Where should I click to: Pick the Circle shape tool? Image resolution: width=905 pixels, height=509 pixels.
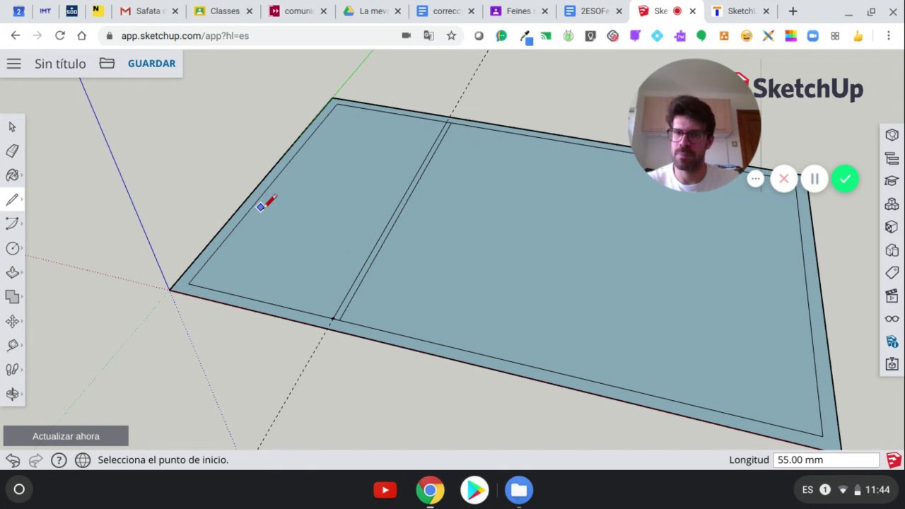[x=12, y=249]
